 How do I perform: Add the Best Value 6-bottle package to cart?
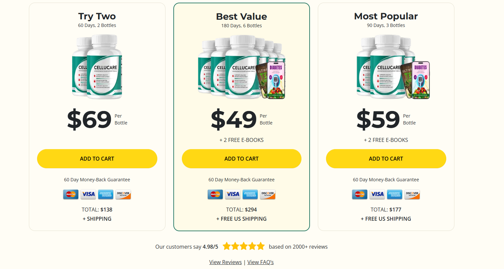pos(242,159)
